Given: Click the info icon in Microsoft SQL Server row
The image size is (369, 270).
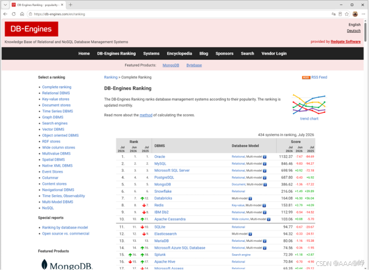Looking at the screenshot, I should click(x=265, y=171).
